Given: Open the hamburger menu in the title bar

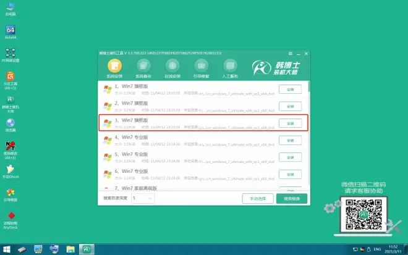Looking at the screenshot, I should [291, 53].
